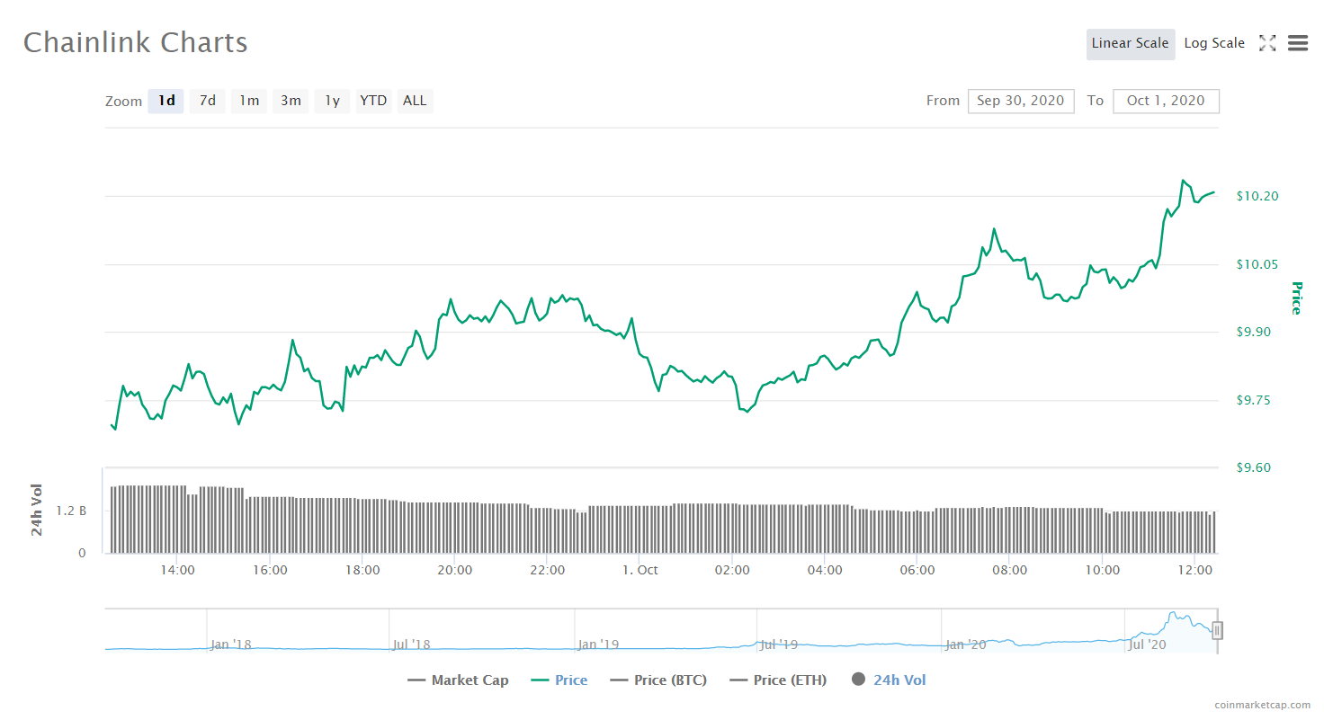The width and height of the screenshot is (1324, 720).
Task: Open the chart hamburger menu
Action: [x=1298, y=42]
